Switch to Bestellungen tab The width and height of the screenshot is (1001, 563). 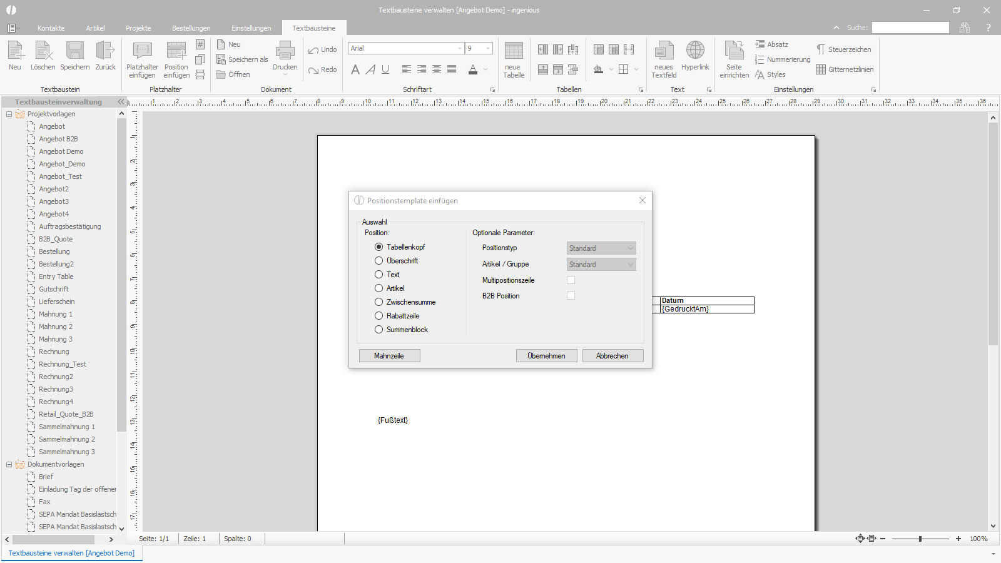(191, 28)
